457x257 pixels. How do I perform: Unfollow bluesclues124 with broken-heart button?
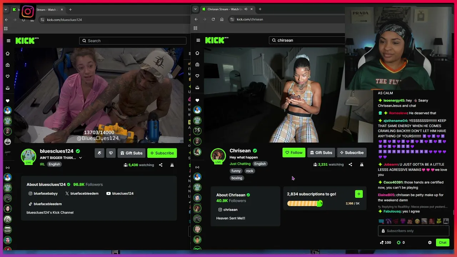tap(111, 153)
